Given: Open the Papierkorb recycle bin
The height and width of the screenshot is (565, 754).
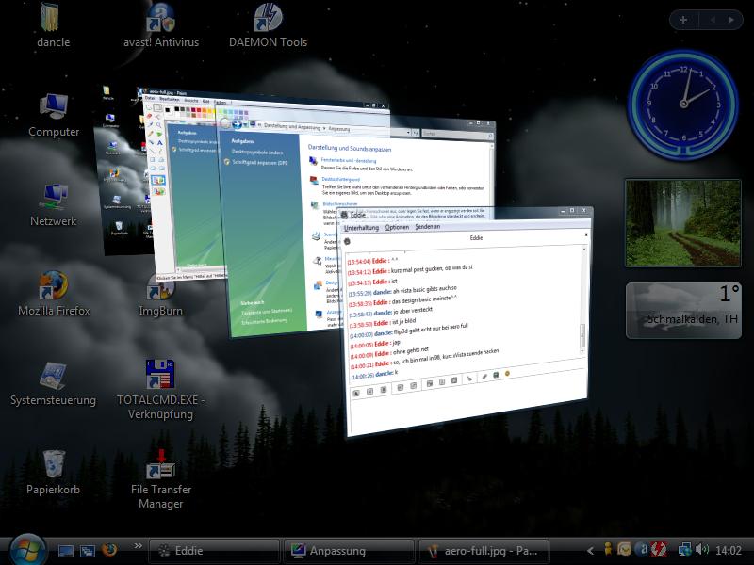Looking at the screenshot, I should (53, 465).
